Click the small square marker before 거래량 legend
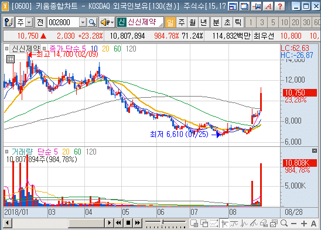Image resolution: width=321 pixels, height=230 pixels. click(7, 152)
